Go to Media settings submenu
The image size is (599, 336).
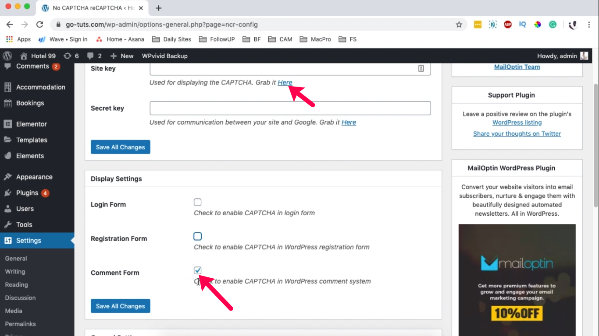(x=14, y=311)
